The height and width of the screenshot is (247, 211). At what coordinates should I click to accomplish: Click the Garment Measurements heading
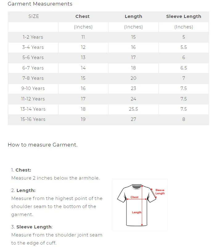pyautogui.click(x=40, y=4)
